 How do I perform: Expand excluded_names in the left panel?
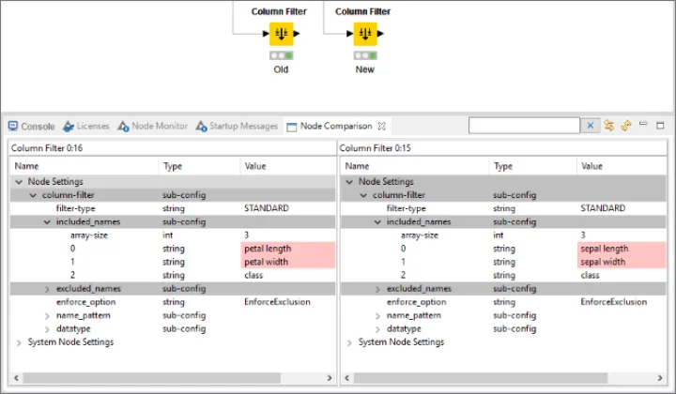pyautogui.click(x=47, y=289)
